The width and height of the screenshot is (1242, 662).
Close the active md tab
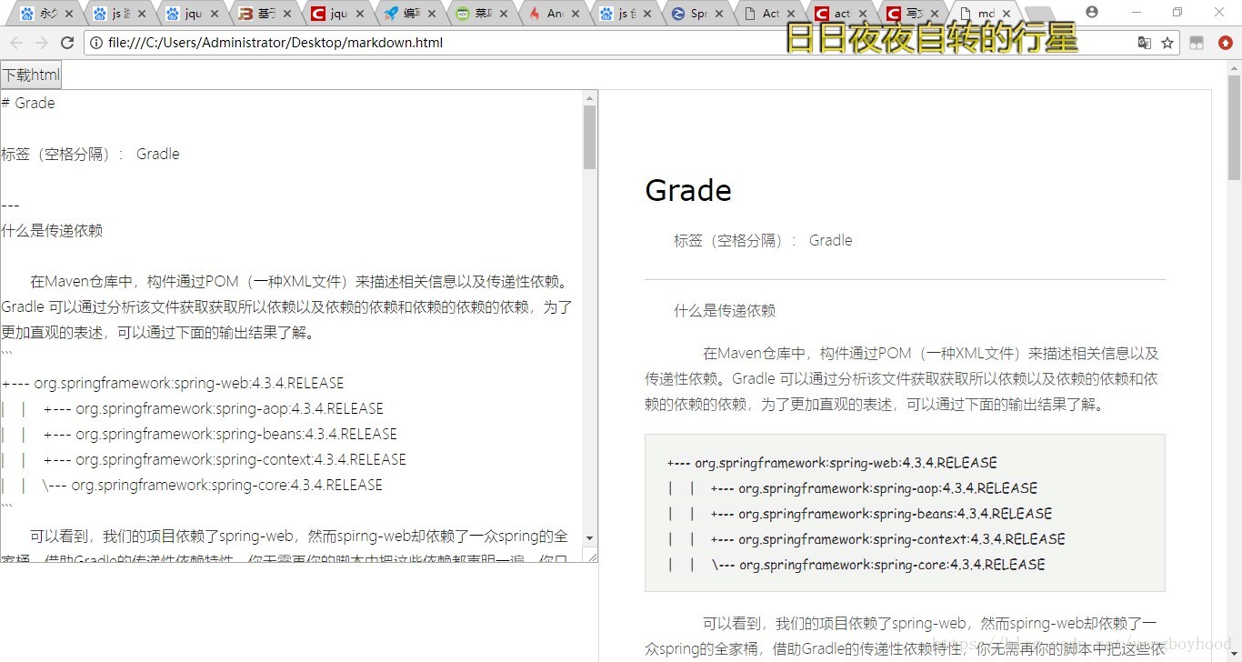coord(1006,14)
